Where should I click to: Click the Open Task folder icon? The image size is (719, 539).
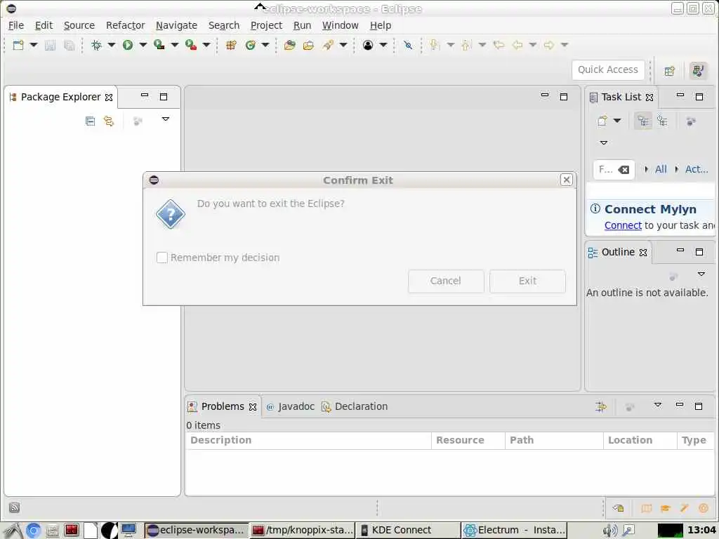pos(309,45)
